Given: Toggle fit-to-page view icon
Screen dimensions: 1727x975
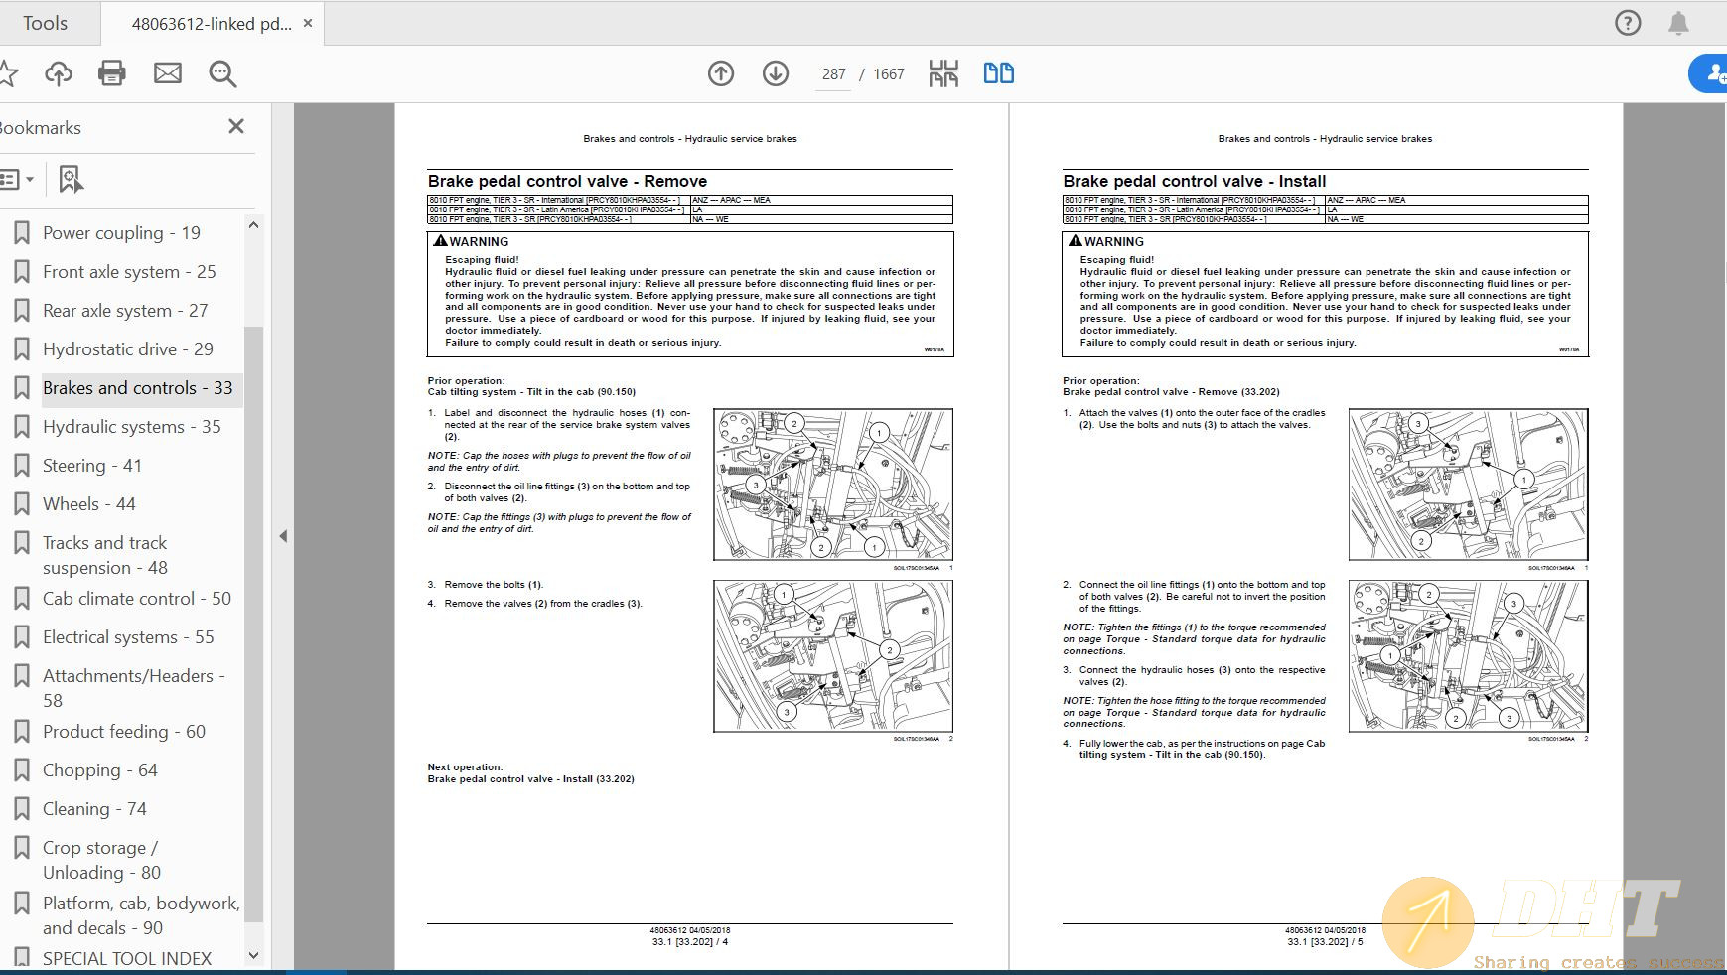Looking at the screenshot, I should tap(943, 73).
